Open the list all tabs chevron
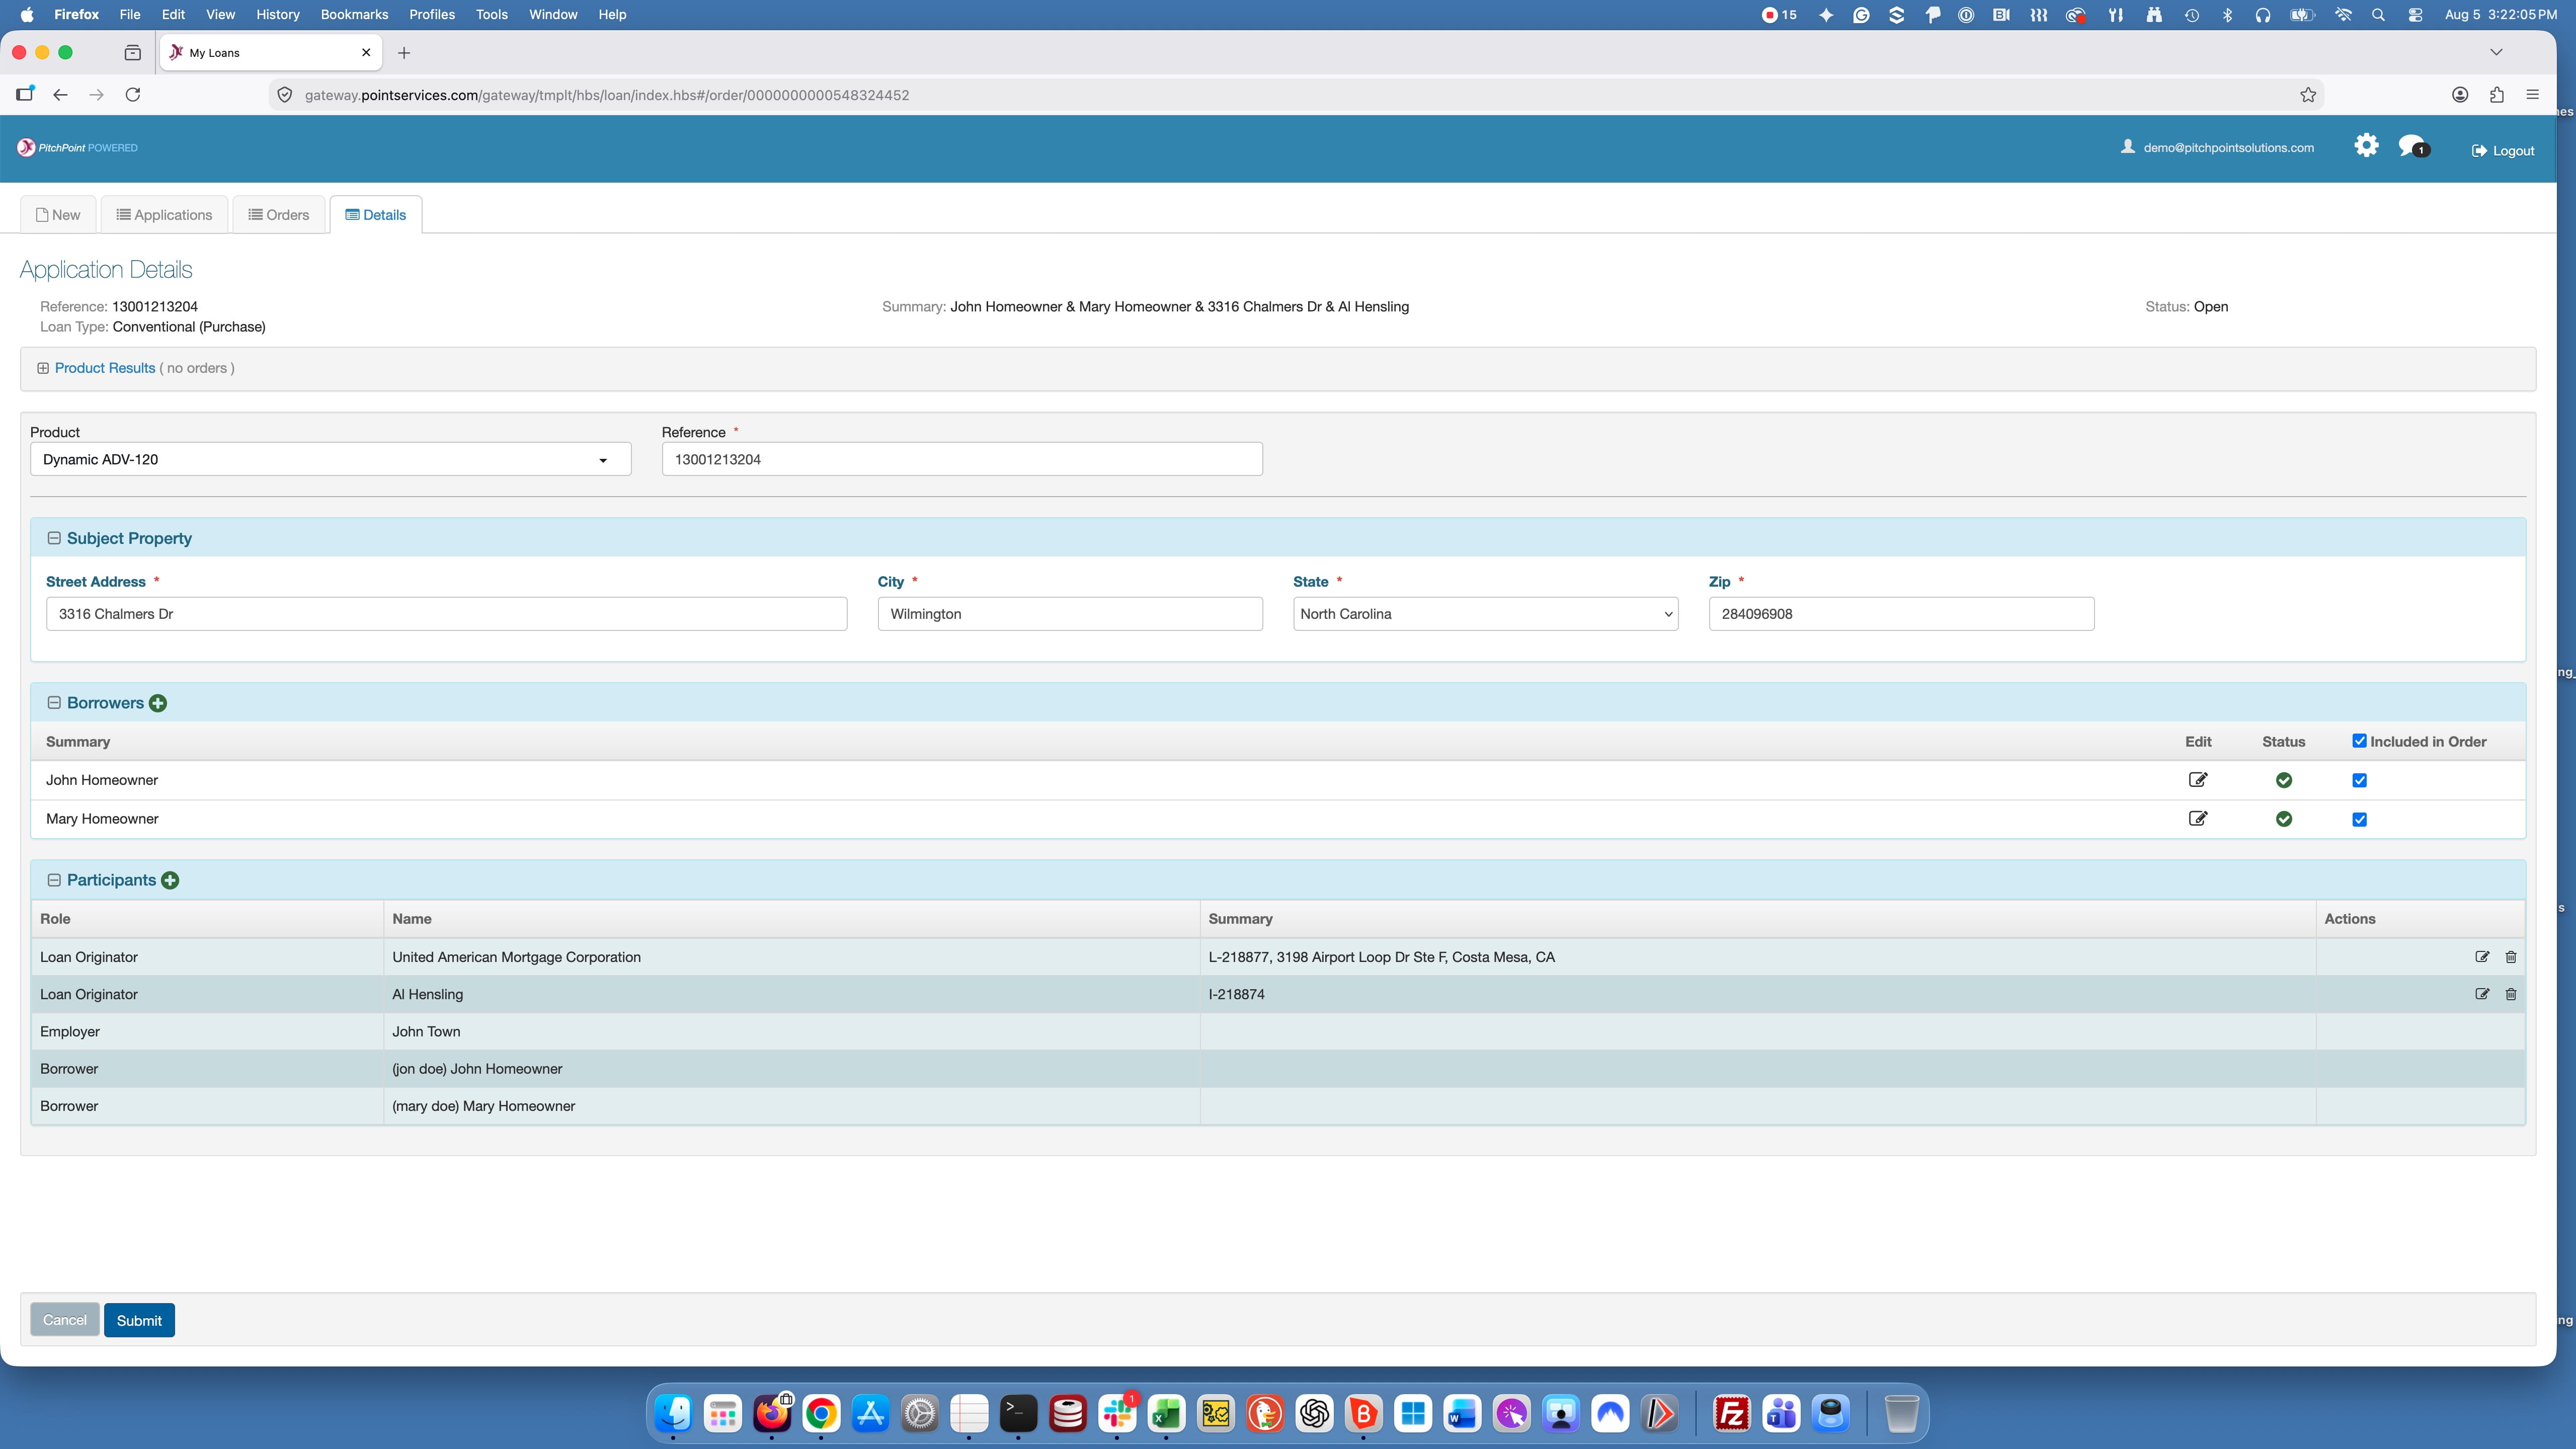The height and width of the screenshot is (1449, 2576). (x=2496, y=52)
